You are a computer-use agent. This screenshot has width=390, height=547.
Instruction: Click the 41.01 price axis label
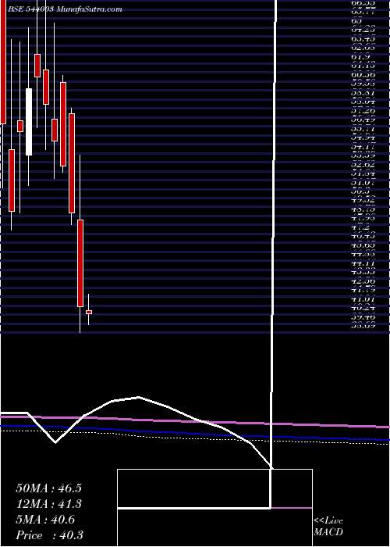362,299
